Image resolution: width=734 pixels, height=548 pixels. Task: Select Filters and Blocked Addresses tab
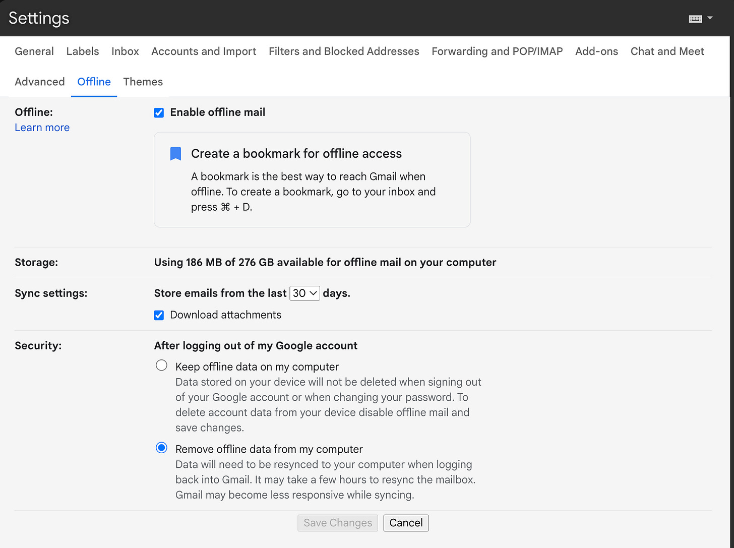click(x=344, y=51)
